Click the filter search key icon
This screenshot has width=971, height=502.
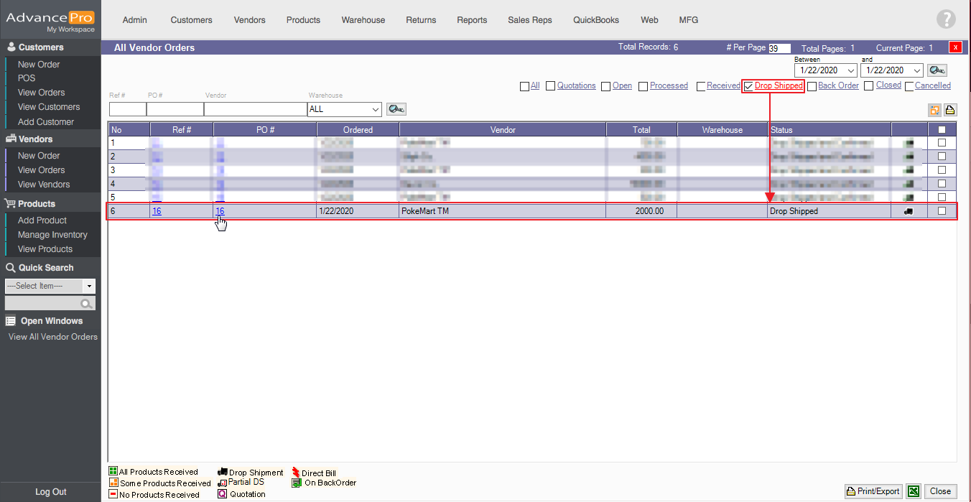396,109
